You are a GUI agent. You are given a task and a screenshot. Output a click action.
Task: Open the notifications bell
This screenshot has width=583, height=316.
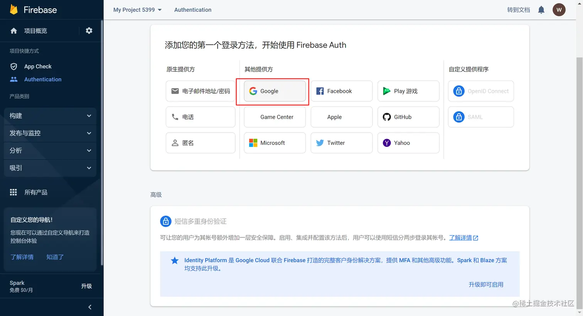click(541, 10)
